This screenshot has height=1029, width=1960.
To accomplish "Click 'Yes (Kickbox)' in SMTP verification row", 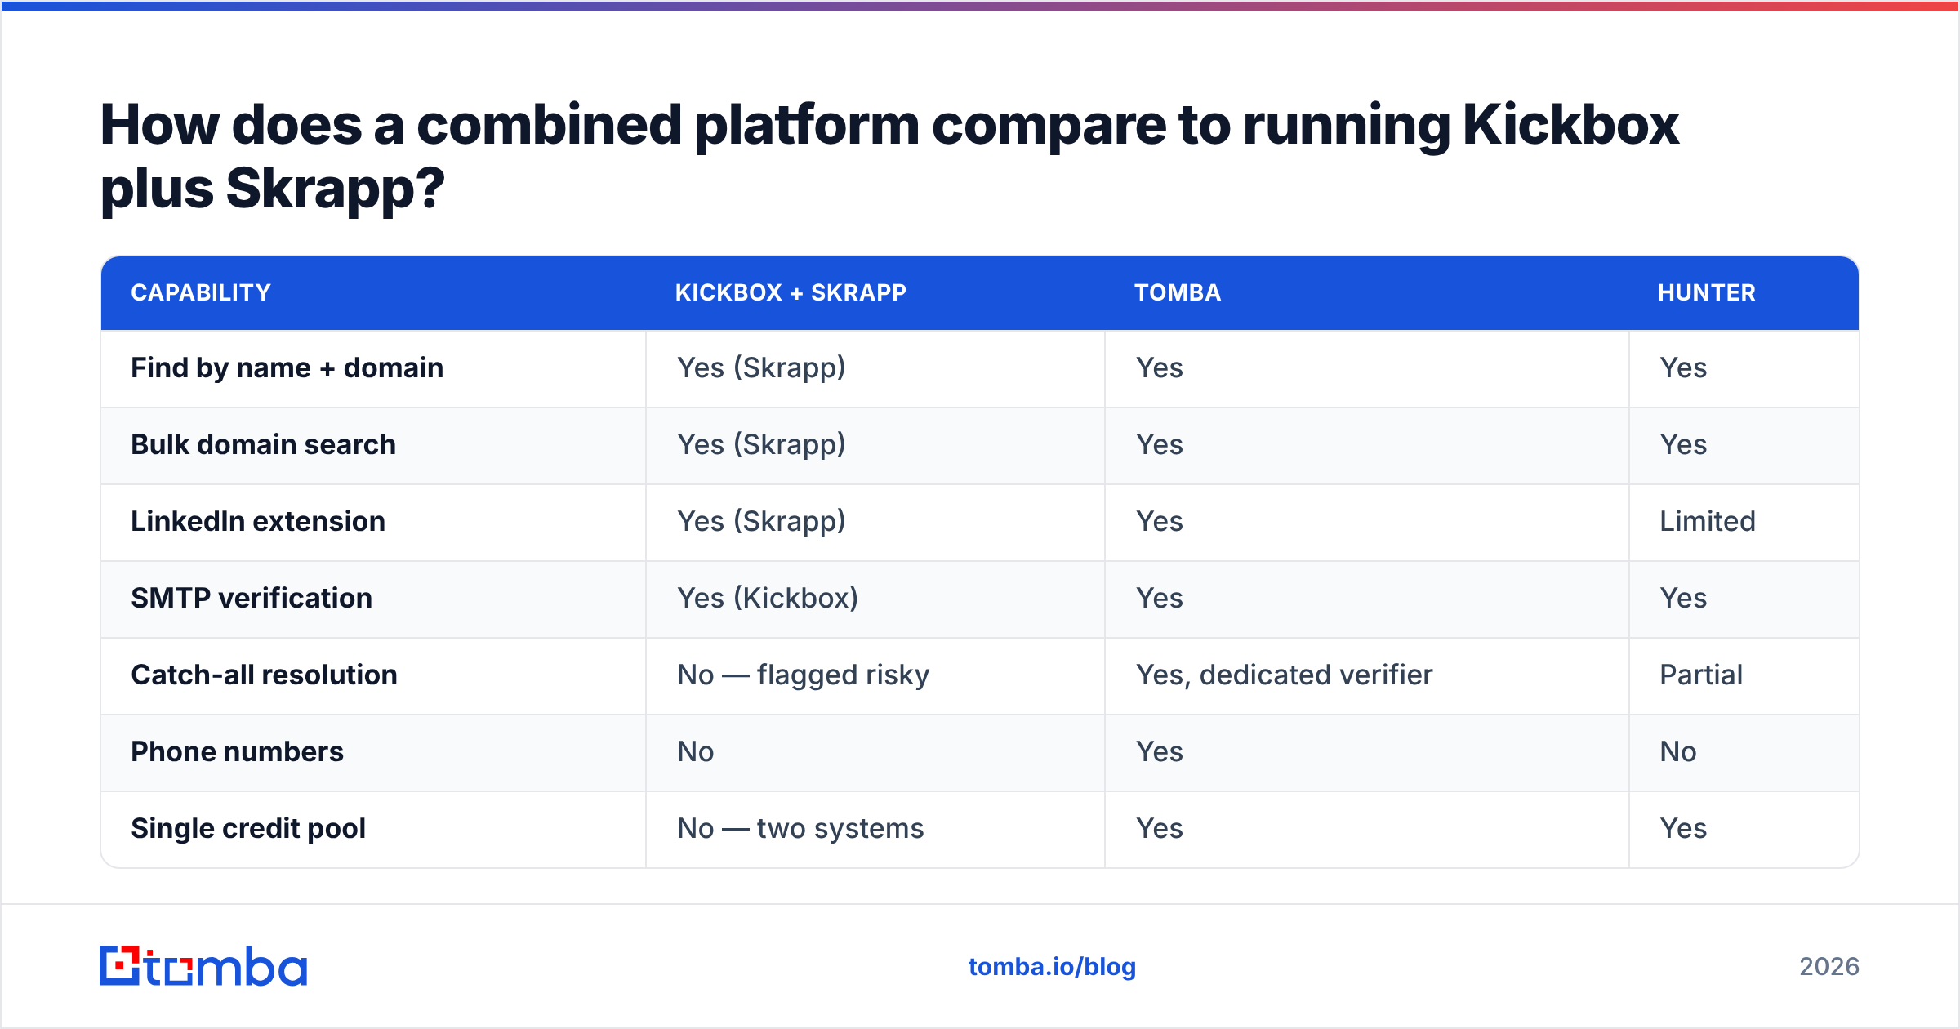I will [768, 599].
